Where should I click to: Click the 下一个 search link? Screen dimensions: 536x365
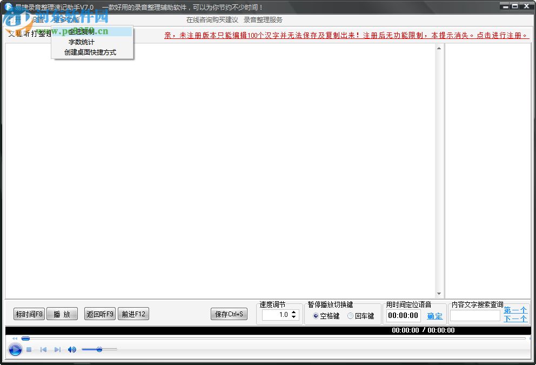pyautogui.click(x=514, y=318)
